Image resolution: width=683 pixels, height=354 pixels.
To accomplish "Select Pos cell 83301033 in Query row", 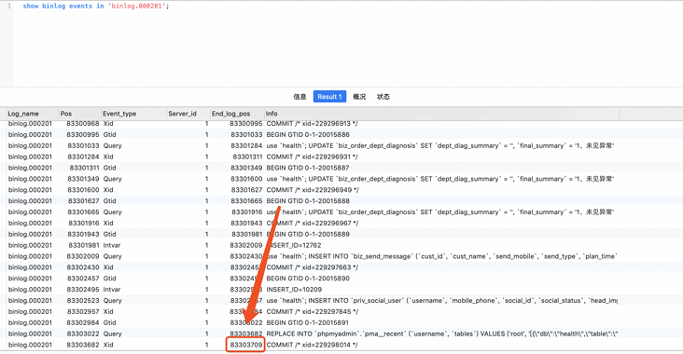I will (x=83, y=145).
